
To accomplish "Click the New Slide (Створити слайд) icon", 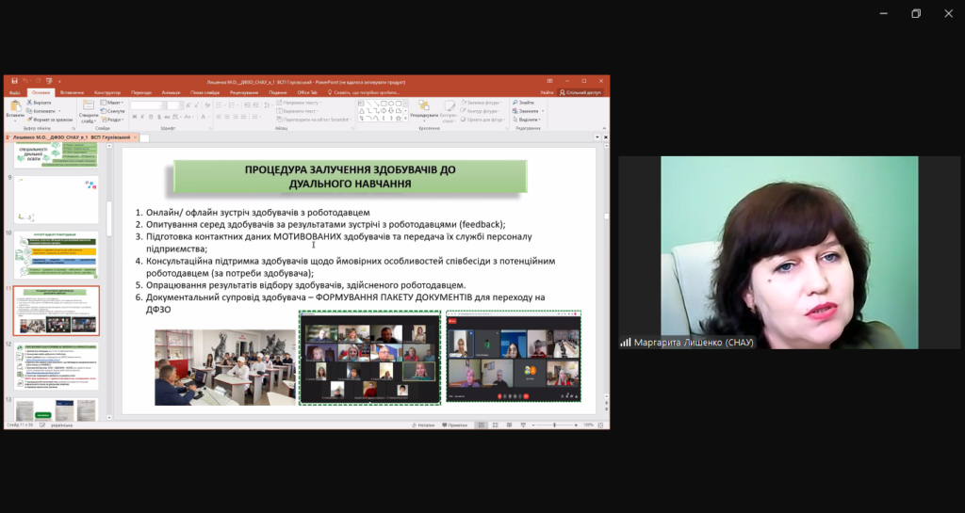I will (89, 106).
